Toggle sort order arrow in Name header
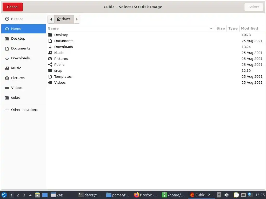The height and width of the screenshot is (199, 266). point(211,29)
